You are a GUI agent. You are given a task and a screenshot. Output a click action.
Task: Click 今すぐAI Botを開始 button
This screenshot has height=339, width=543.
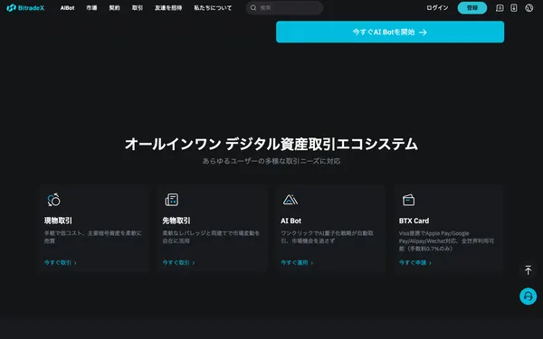pos(390,32)
